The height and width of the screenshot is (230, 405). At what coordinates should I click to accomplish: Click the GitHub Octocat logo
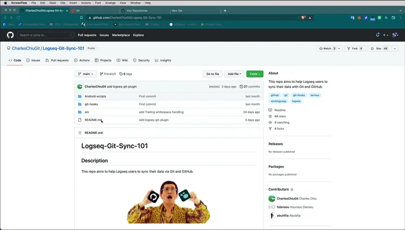10,35
